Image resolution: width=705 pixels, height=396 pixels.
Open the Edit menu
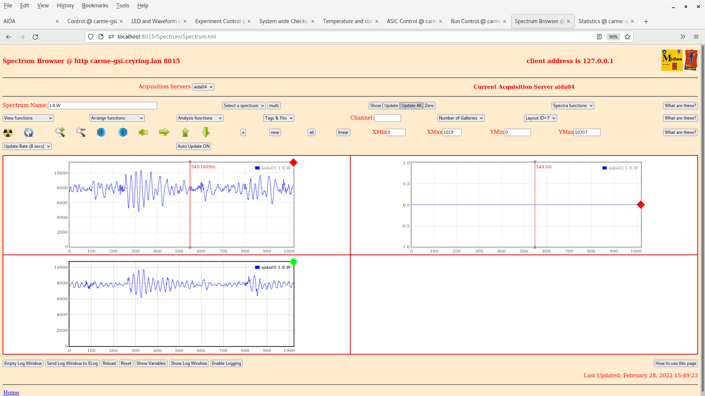tap(25, 5)
